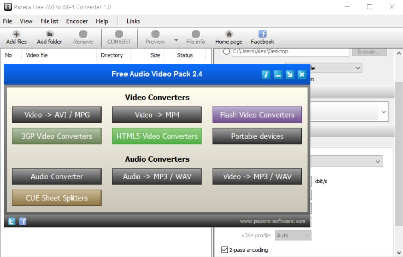The height and width of the screenshot is (257, 403).
Task: Open the dropdown above the kbit/s field
Action: [346, 161]
